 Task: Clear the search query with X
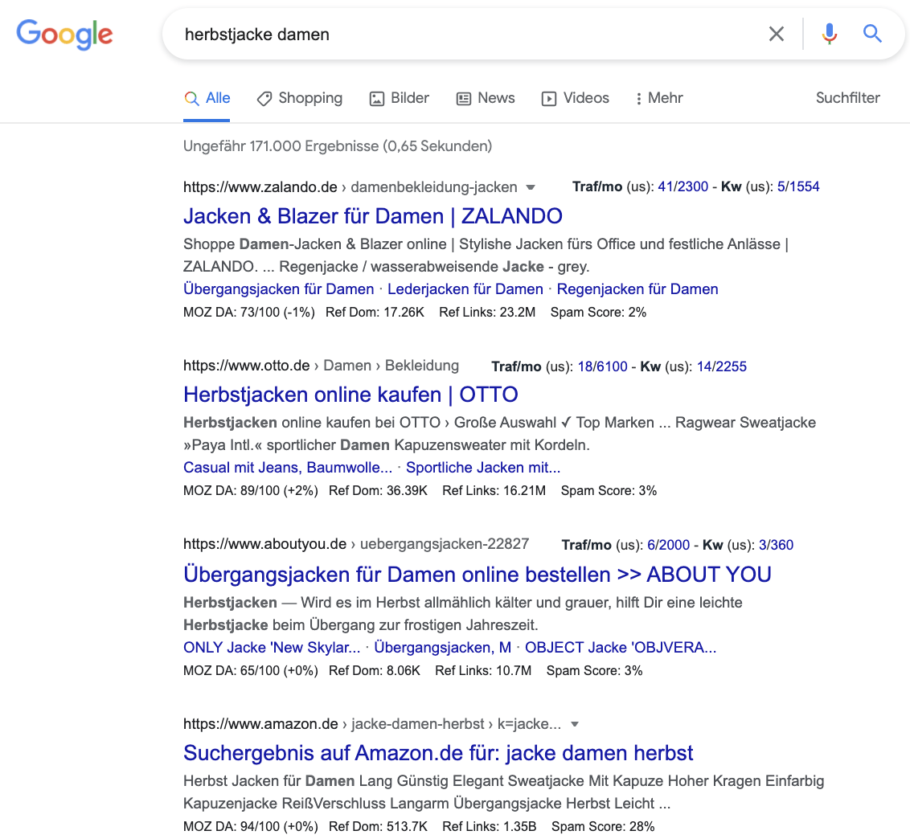tap(776, 35)
